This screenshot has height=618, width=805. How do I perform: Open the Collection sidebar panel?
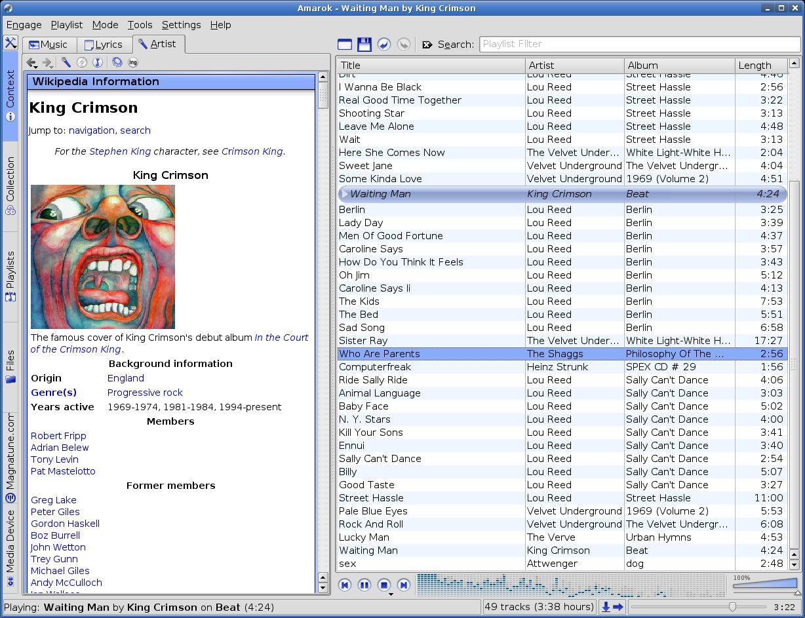pyautogui.click(x=10, y=186)
